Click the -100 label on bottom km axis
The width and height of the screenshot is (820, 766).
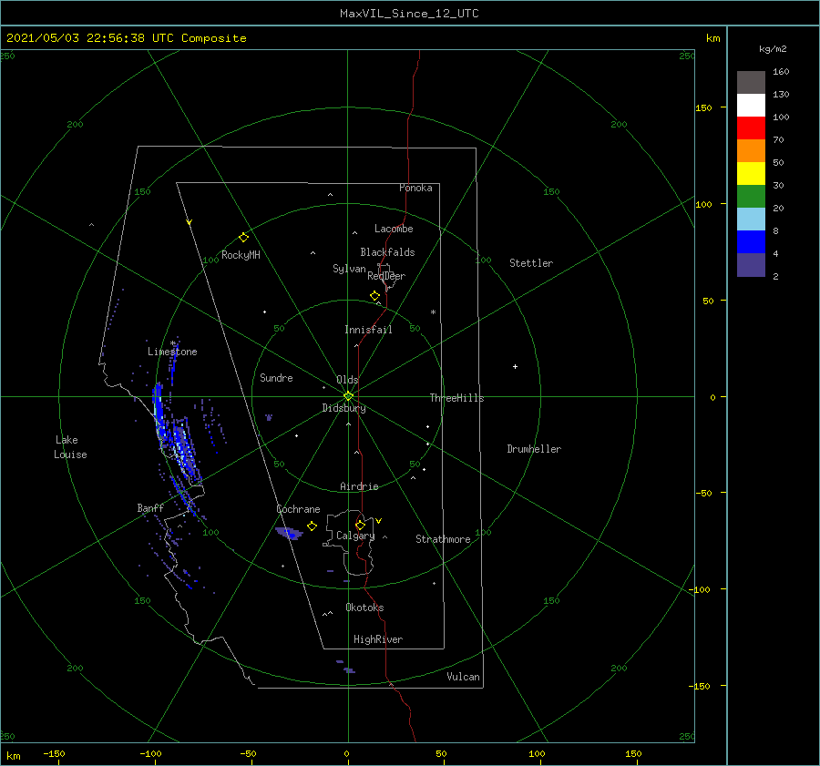coord(150,753)
